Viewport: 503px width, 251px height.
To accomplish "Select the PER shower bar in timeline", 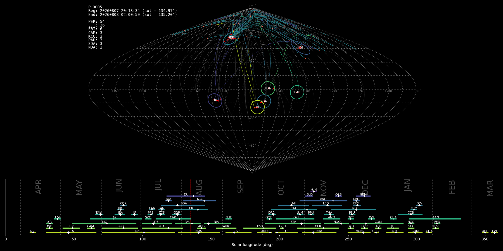I will click(191, 210).
